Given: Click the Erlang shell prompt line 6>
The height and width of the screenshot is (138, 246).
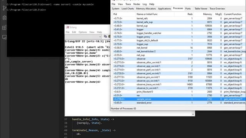Looking at the screenshot, I should tap(83, 82).
